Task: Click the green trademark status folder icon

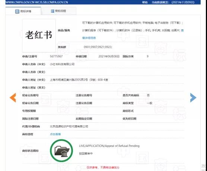Action: coord(61,151)
